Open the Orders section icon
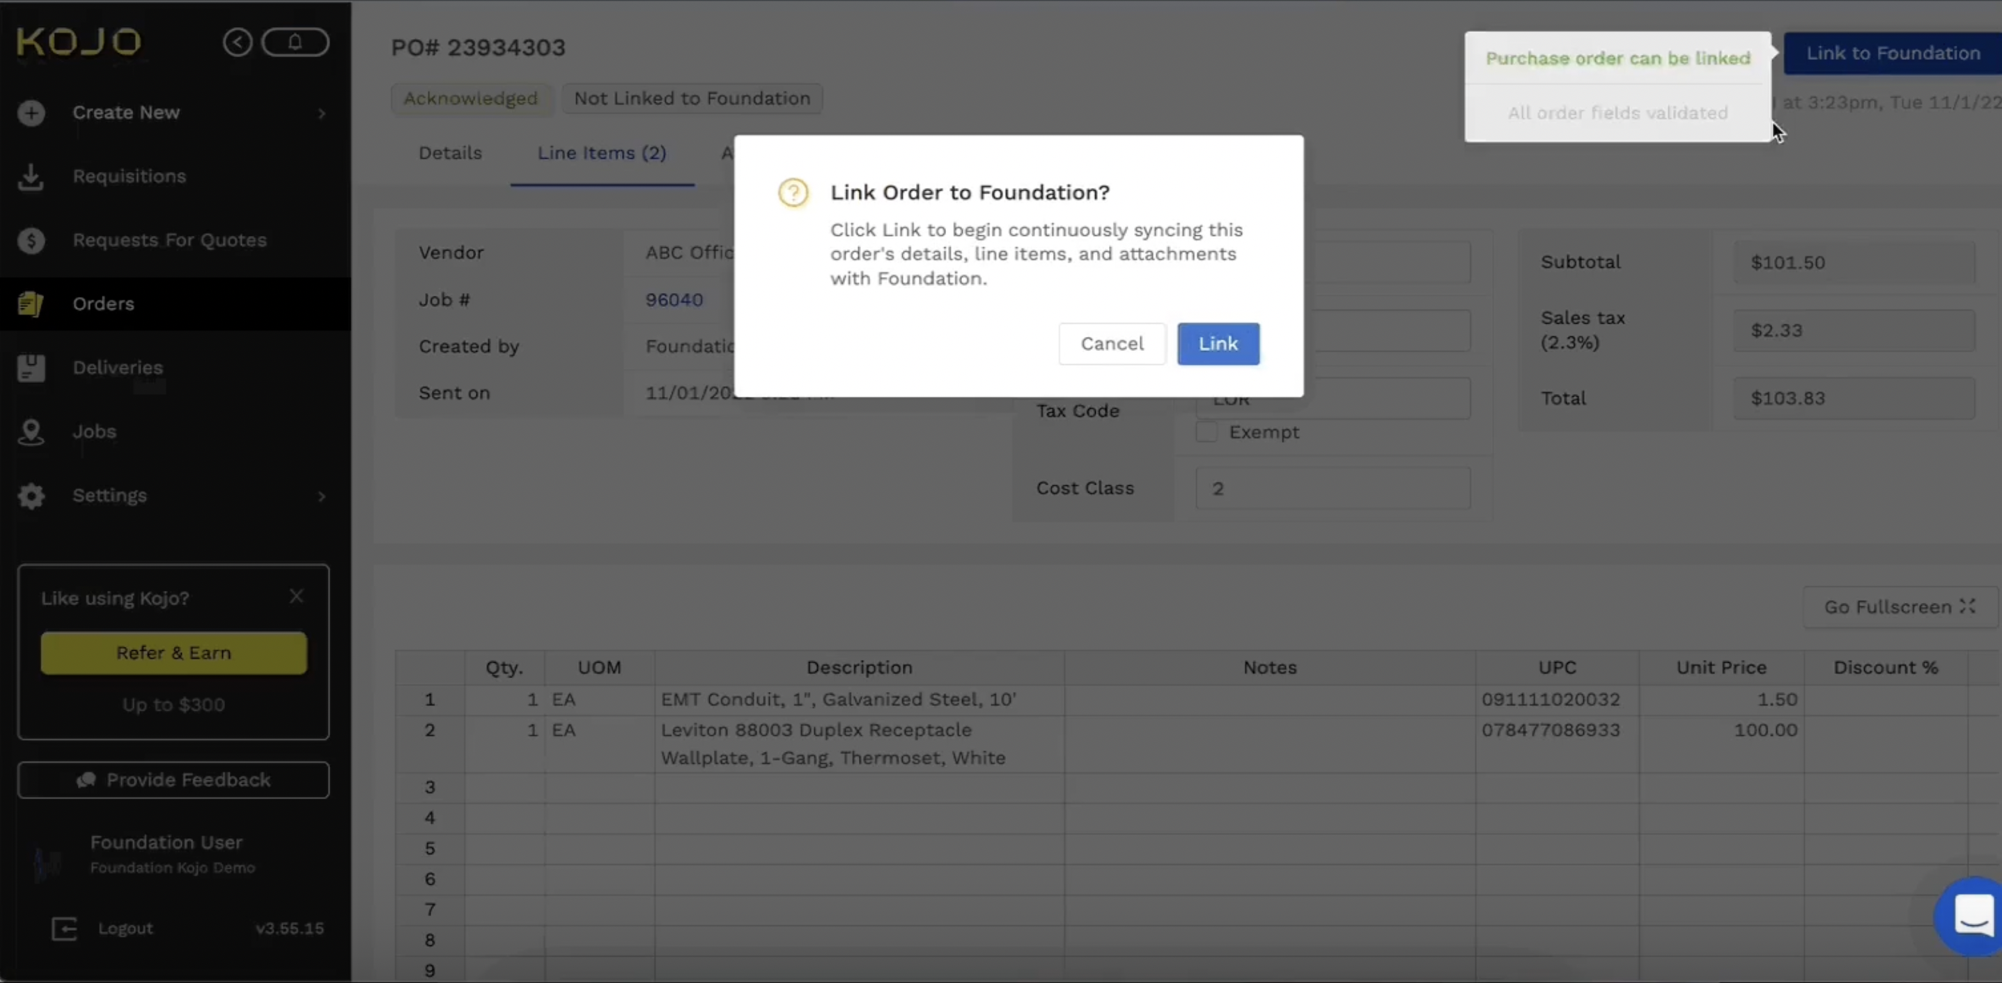Viewport: 2002px width, 983px height. click(x=31, y=304)
